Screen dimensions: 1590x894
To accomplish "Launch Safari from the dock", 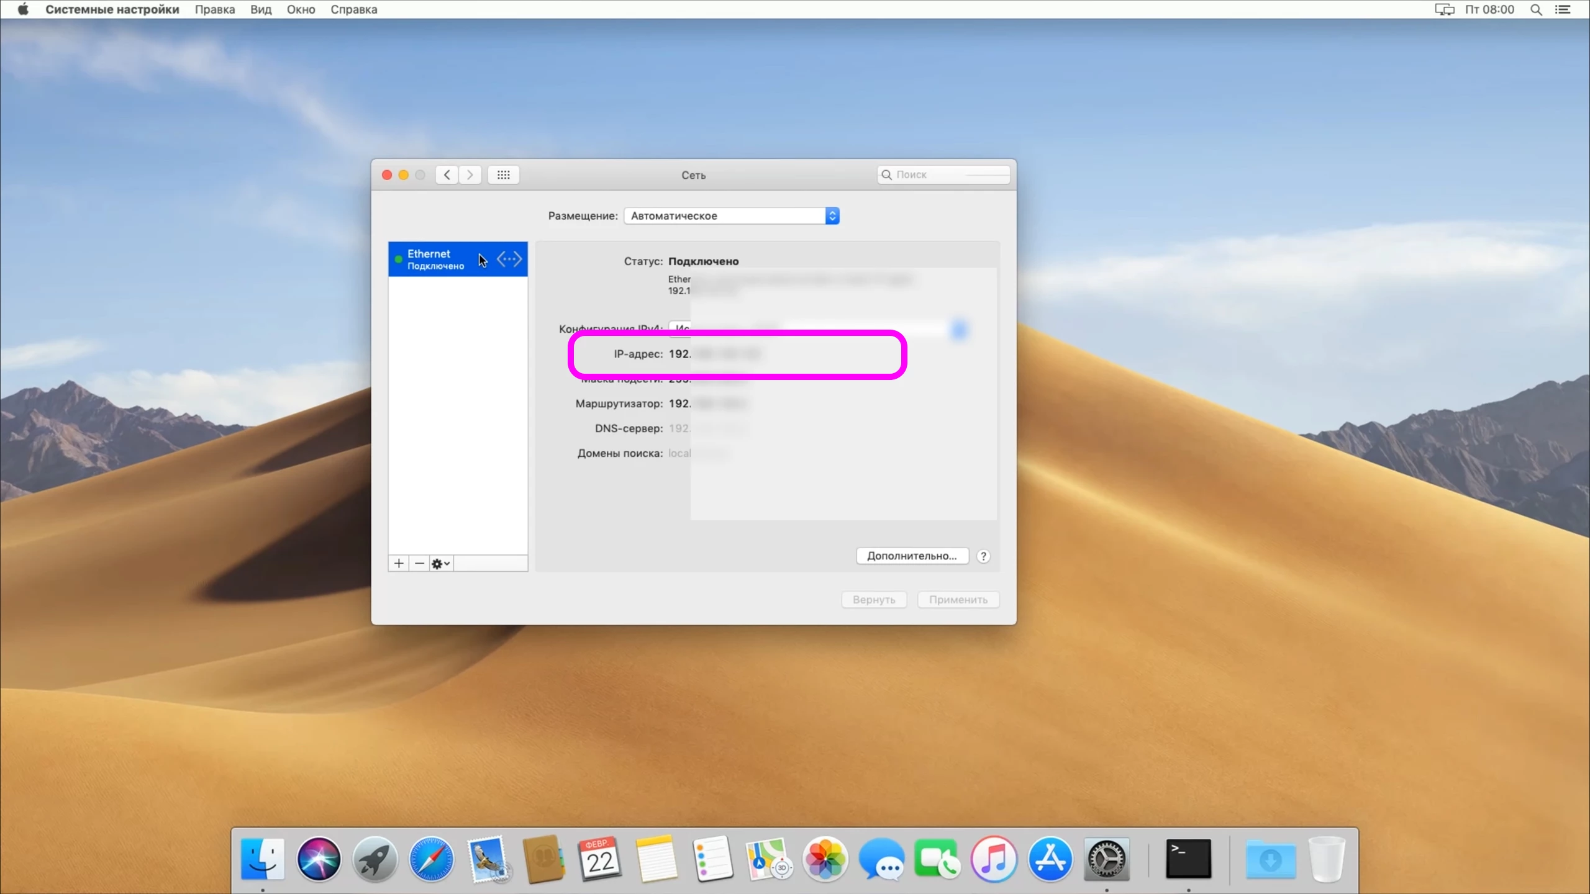I will [431, 860].
